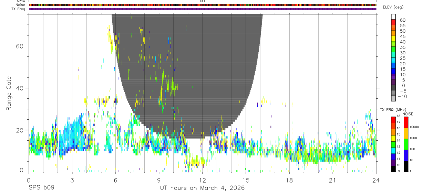Click the 'SPS b09' label
Viewport: 423px width, 195px height.
click(x=41, y=188)
